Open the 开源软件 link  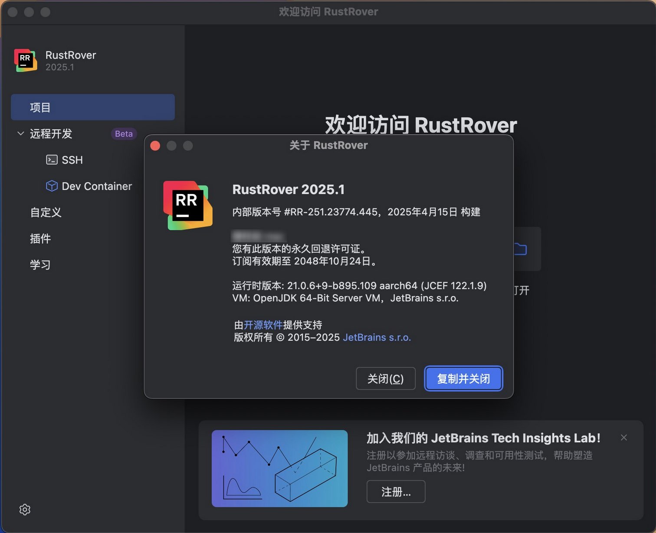click(263, 325)
